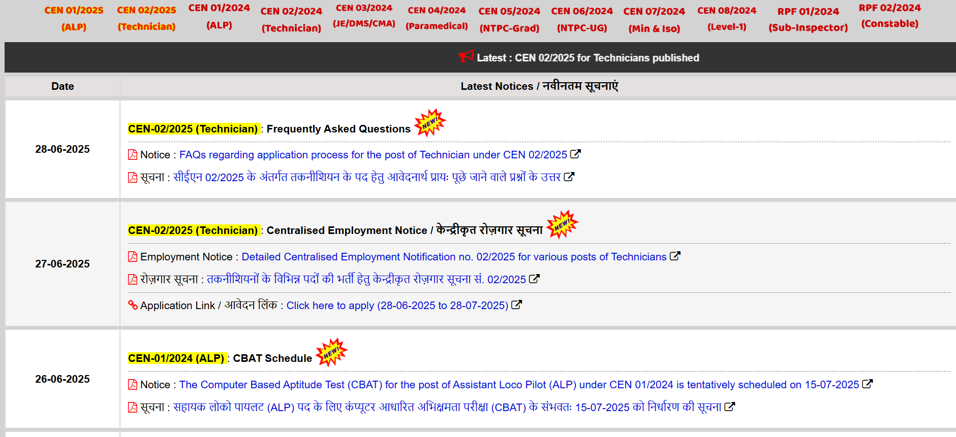Click the NEW badge next to Frequently Asked Questions

[430, 123]
